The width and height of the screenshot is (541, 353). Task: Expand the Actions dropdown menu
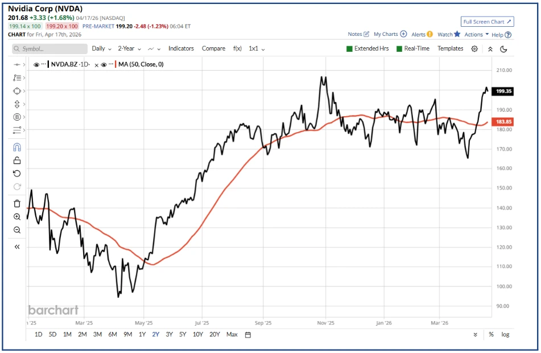click(477, 35)
